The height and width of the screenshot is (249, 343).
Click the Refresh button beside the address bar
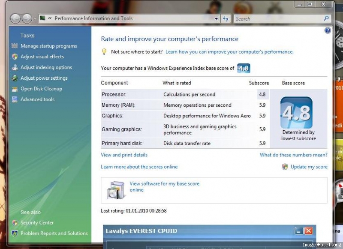[226, 19]
